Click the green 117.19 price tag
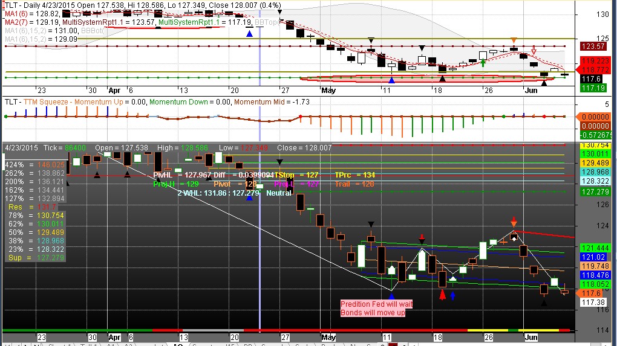The width and height of the screenshot is (617, 346). [x=593, y=88]
